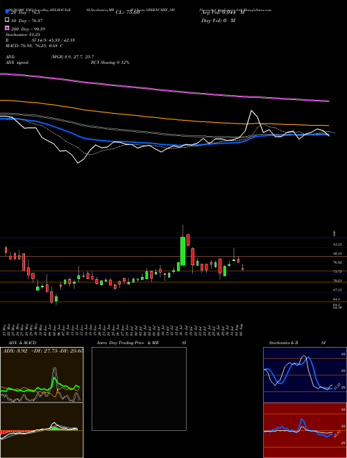Open the red RSI chart panel
This screenshot has height=458, width=347.
[305, 430]
